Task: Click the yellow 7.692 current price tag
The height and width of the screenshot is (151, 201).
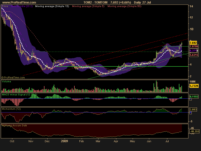Action: 193,43
